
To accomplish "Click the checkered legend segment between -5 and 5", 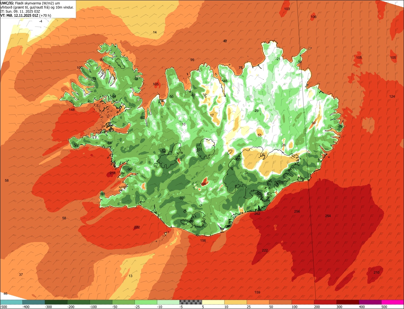I will (191, 302).
